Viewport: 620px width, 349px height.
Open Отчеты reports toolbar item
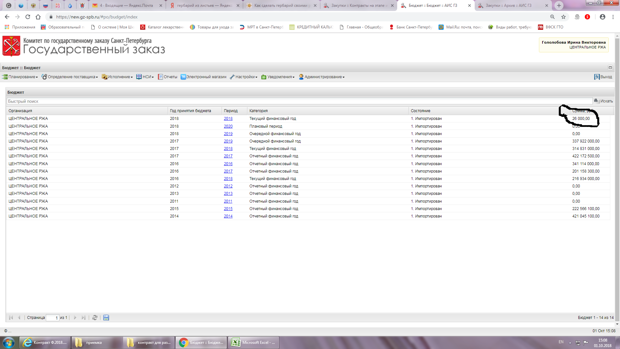pyautogui.click(x=167, y=77)
